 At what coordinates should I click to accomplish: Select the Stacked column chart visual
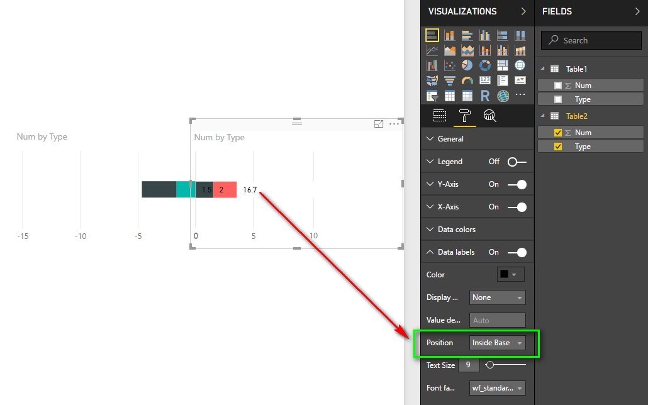point(450,35)
